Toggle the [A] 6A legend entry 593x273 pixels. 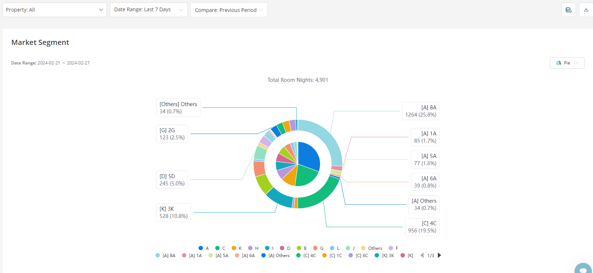[x=245, y=255]
